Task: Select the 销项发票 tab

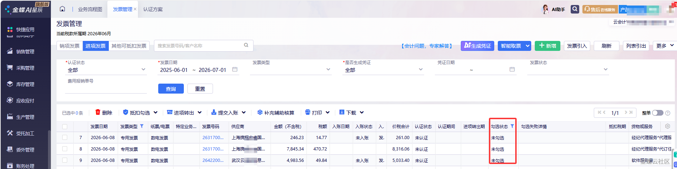Action: point(70,46)
